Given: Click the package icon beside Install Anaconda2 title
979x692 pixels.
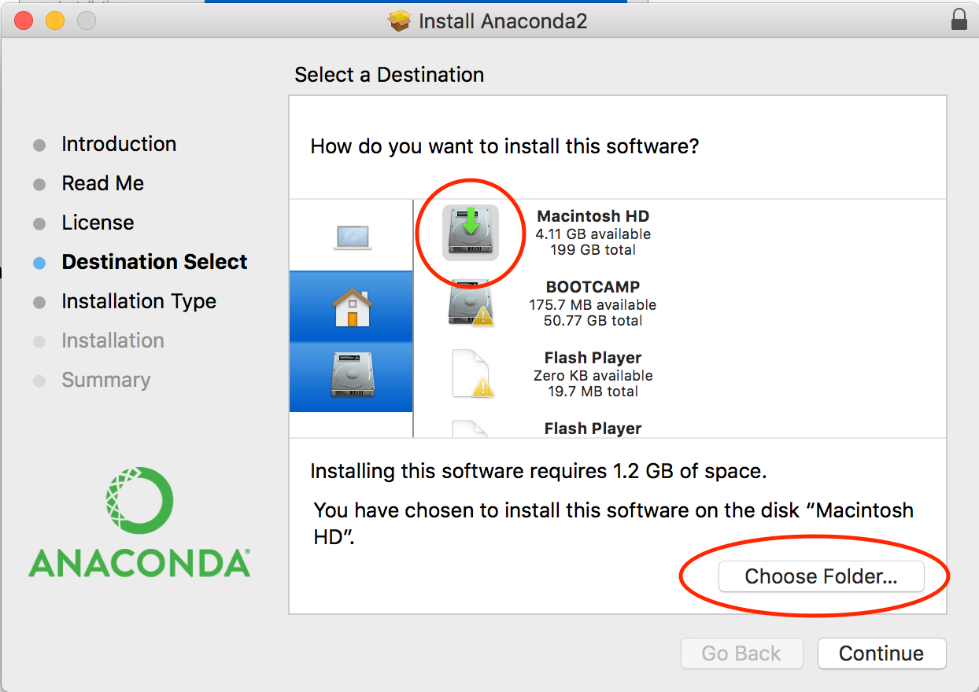Looking at the screenshot, I should click(400, 20).
